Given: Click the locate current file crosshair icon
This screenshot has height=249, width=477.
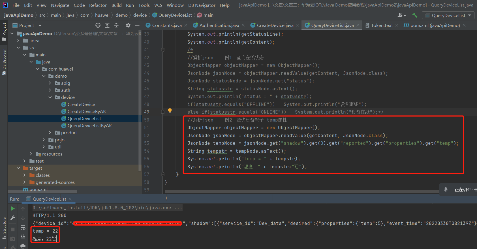Looking at the screenshot, I should point(98,25).
